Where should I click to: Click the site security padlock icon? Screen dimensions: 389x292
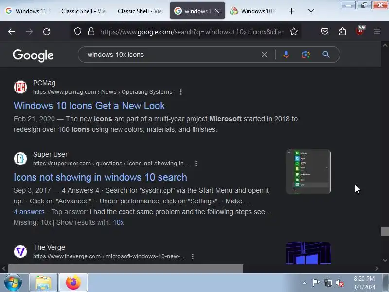click(x=91, y=31)
